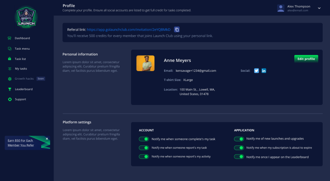Screen dimensions: 330x181
Task: Click the Dashboard sidebar icon
Action: (x=10, y=38)
